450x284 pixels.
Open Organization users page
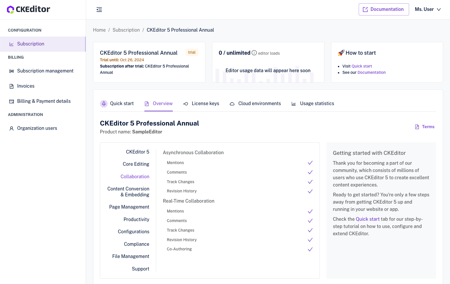(x=43, y=128)
